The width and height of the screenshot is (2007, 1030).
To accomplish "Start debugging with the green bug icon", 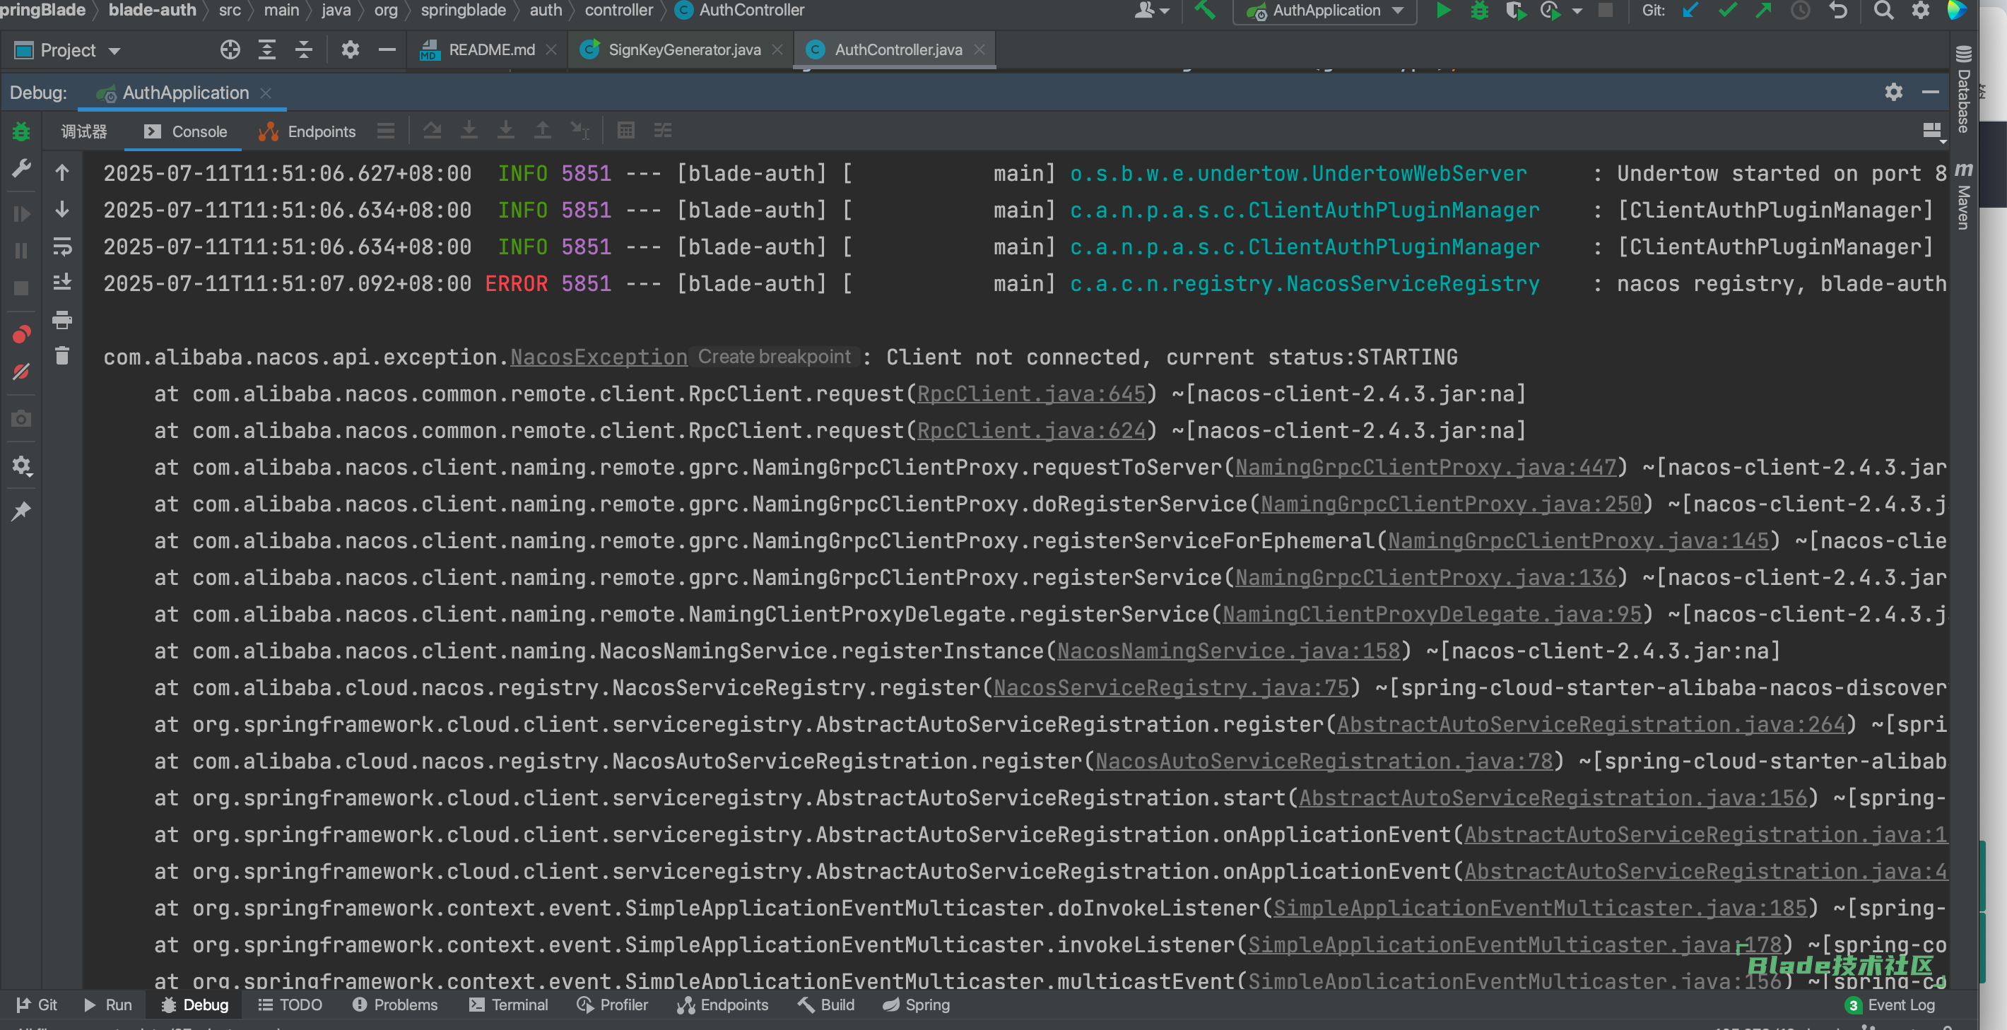I will coord(1480,11).
